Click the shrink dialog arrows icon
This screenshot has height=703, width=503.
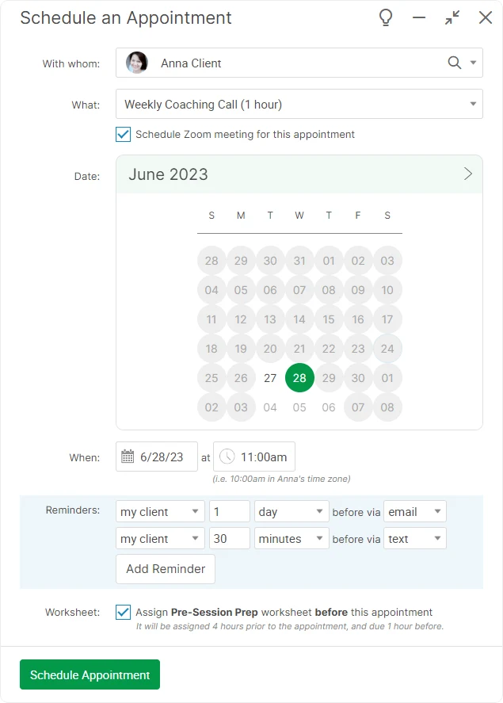point(452,18)
